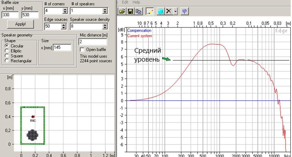
Task: Increase the # of corners value
Action: click(65, 9)
